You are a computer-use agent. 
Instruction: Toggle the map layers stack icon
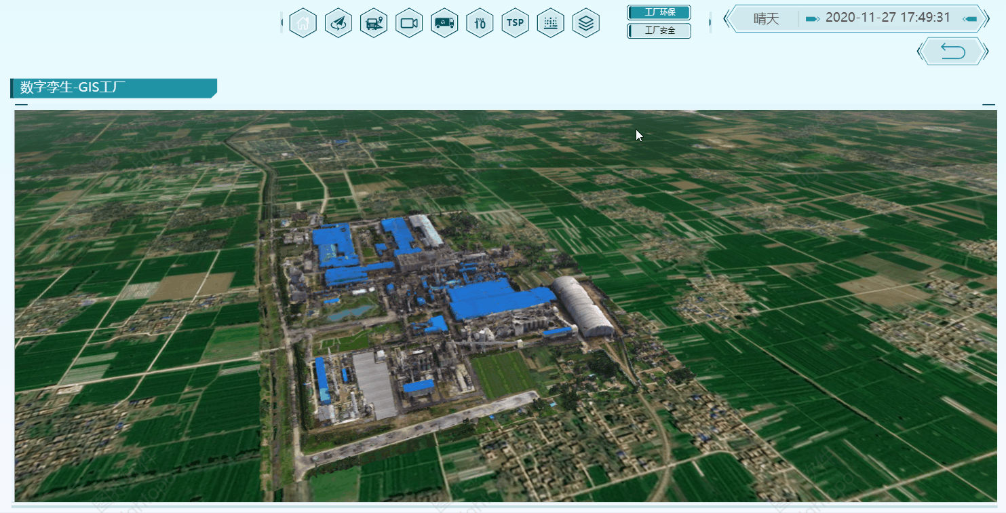click(586, 23)
